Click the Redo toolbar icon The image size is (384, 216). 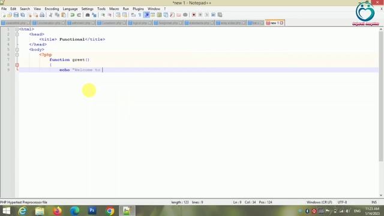click(x=79, y=15)
